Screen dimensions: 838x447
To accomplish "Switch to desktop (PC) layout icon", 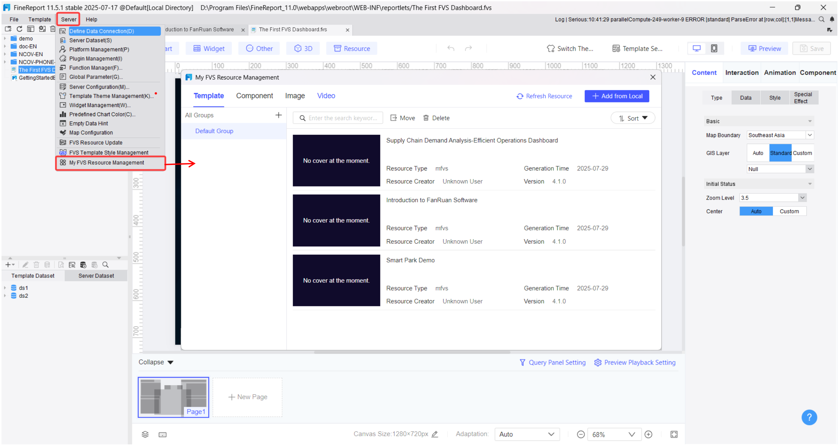I will 697,48.
